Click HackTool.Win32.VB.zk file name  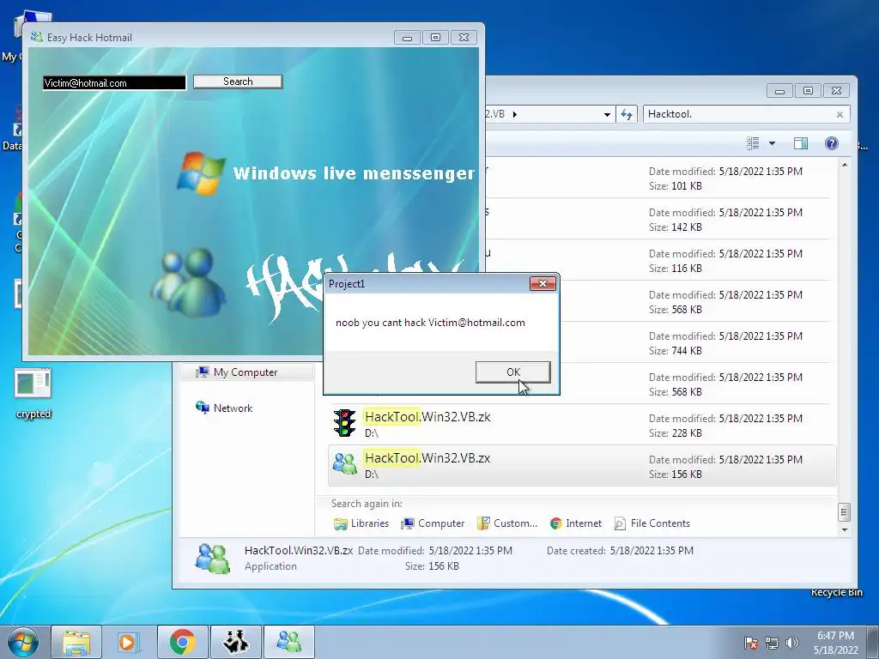tap(427, 417)
